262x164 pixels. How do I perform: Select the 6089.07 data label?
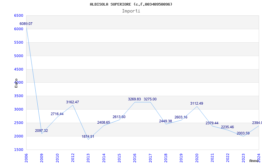26,24
